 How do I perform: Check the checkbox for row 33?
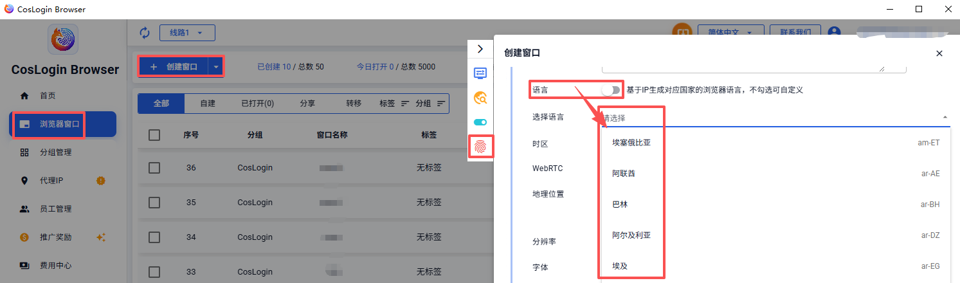(x=154, y=271)
